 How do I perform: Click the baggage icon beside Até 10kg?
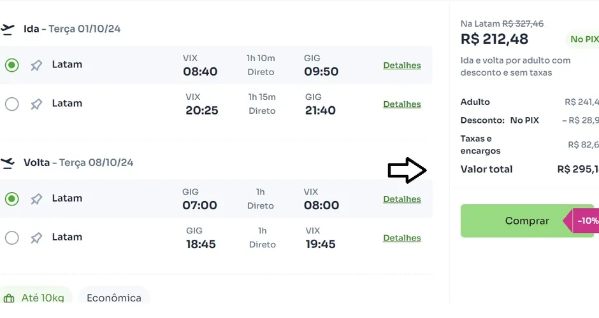click(x=9, y=298)
